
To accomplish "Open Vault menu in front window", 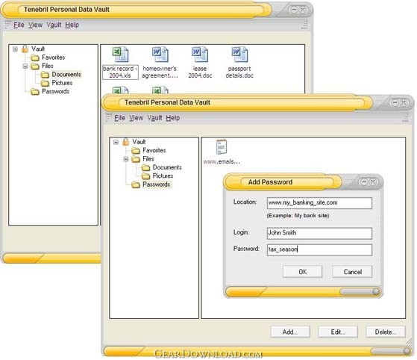I will pos(154,118).
